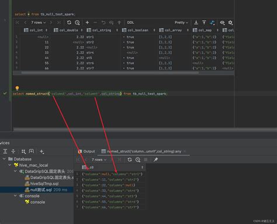Switch to the Output tab
Viewport: 277px width, 224px height.
[86, 151]
